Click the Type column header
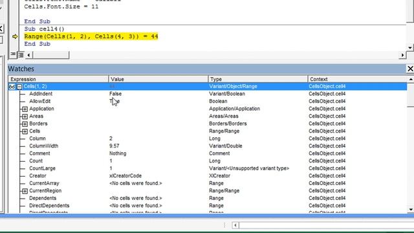414x233 pixels. pos(258,79)
